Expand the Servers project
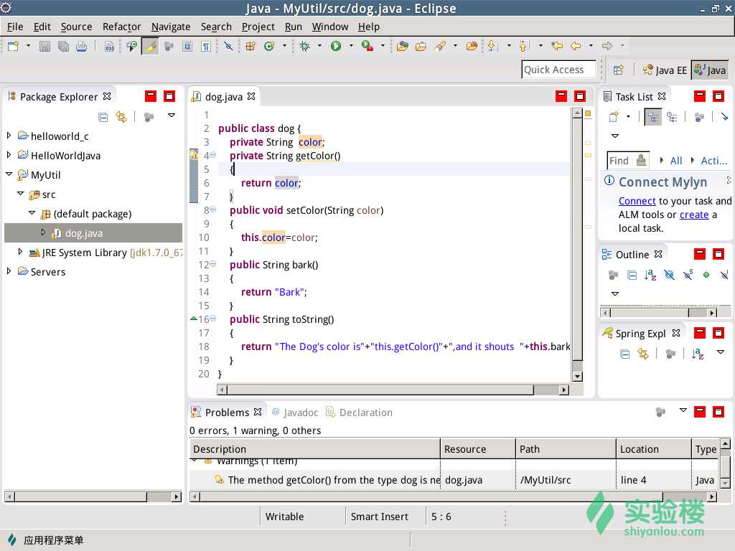Screen dimensions: 735x551 coord(9,271)
